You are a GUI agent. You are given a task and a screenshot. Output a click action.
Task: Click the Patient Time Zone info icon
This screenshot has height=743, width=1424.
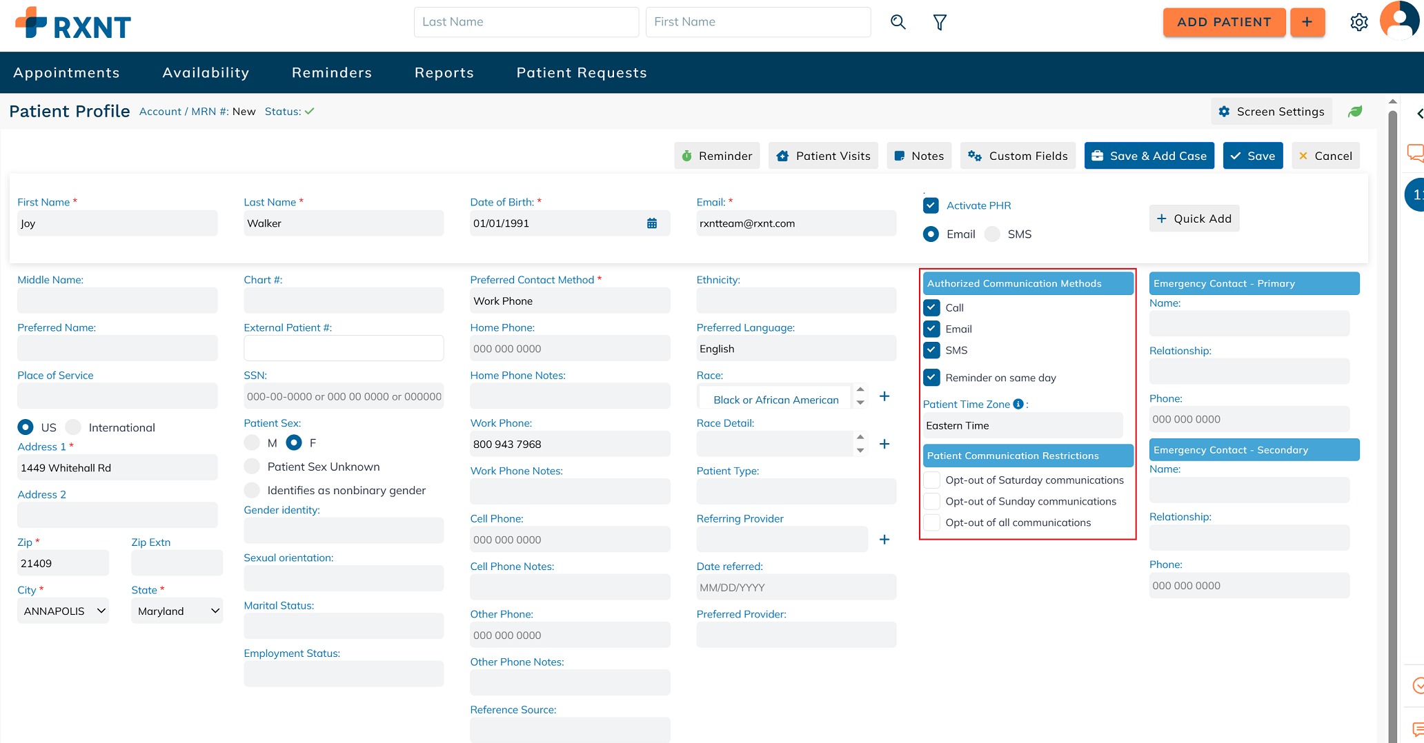click(1018, 405)
